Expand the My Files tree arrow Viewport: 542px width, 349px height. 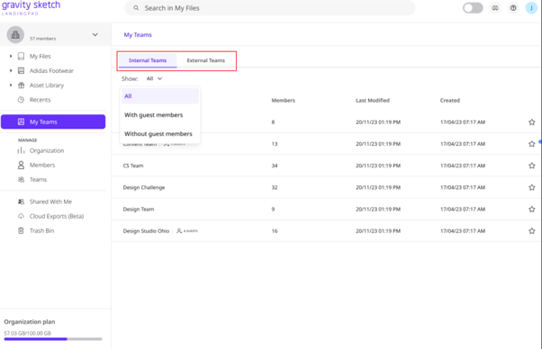coord(11,56)
